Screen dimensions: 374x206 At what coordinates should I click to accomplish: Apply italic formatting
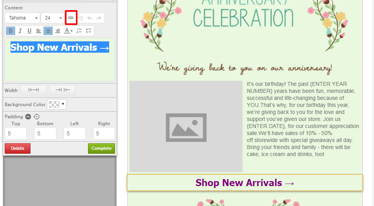click(x=20, y=31)
